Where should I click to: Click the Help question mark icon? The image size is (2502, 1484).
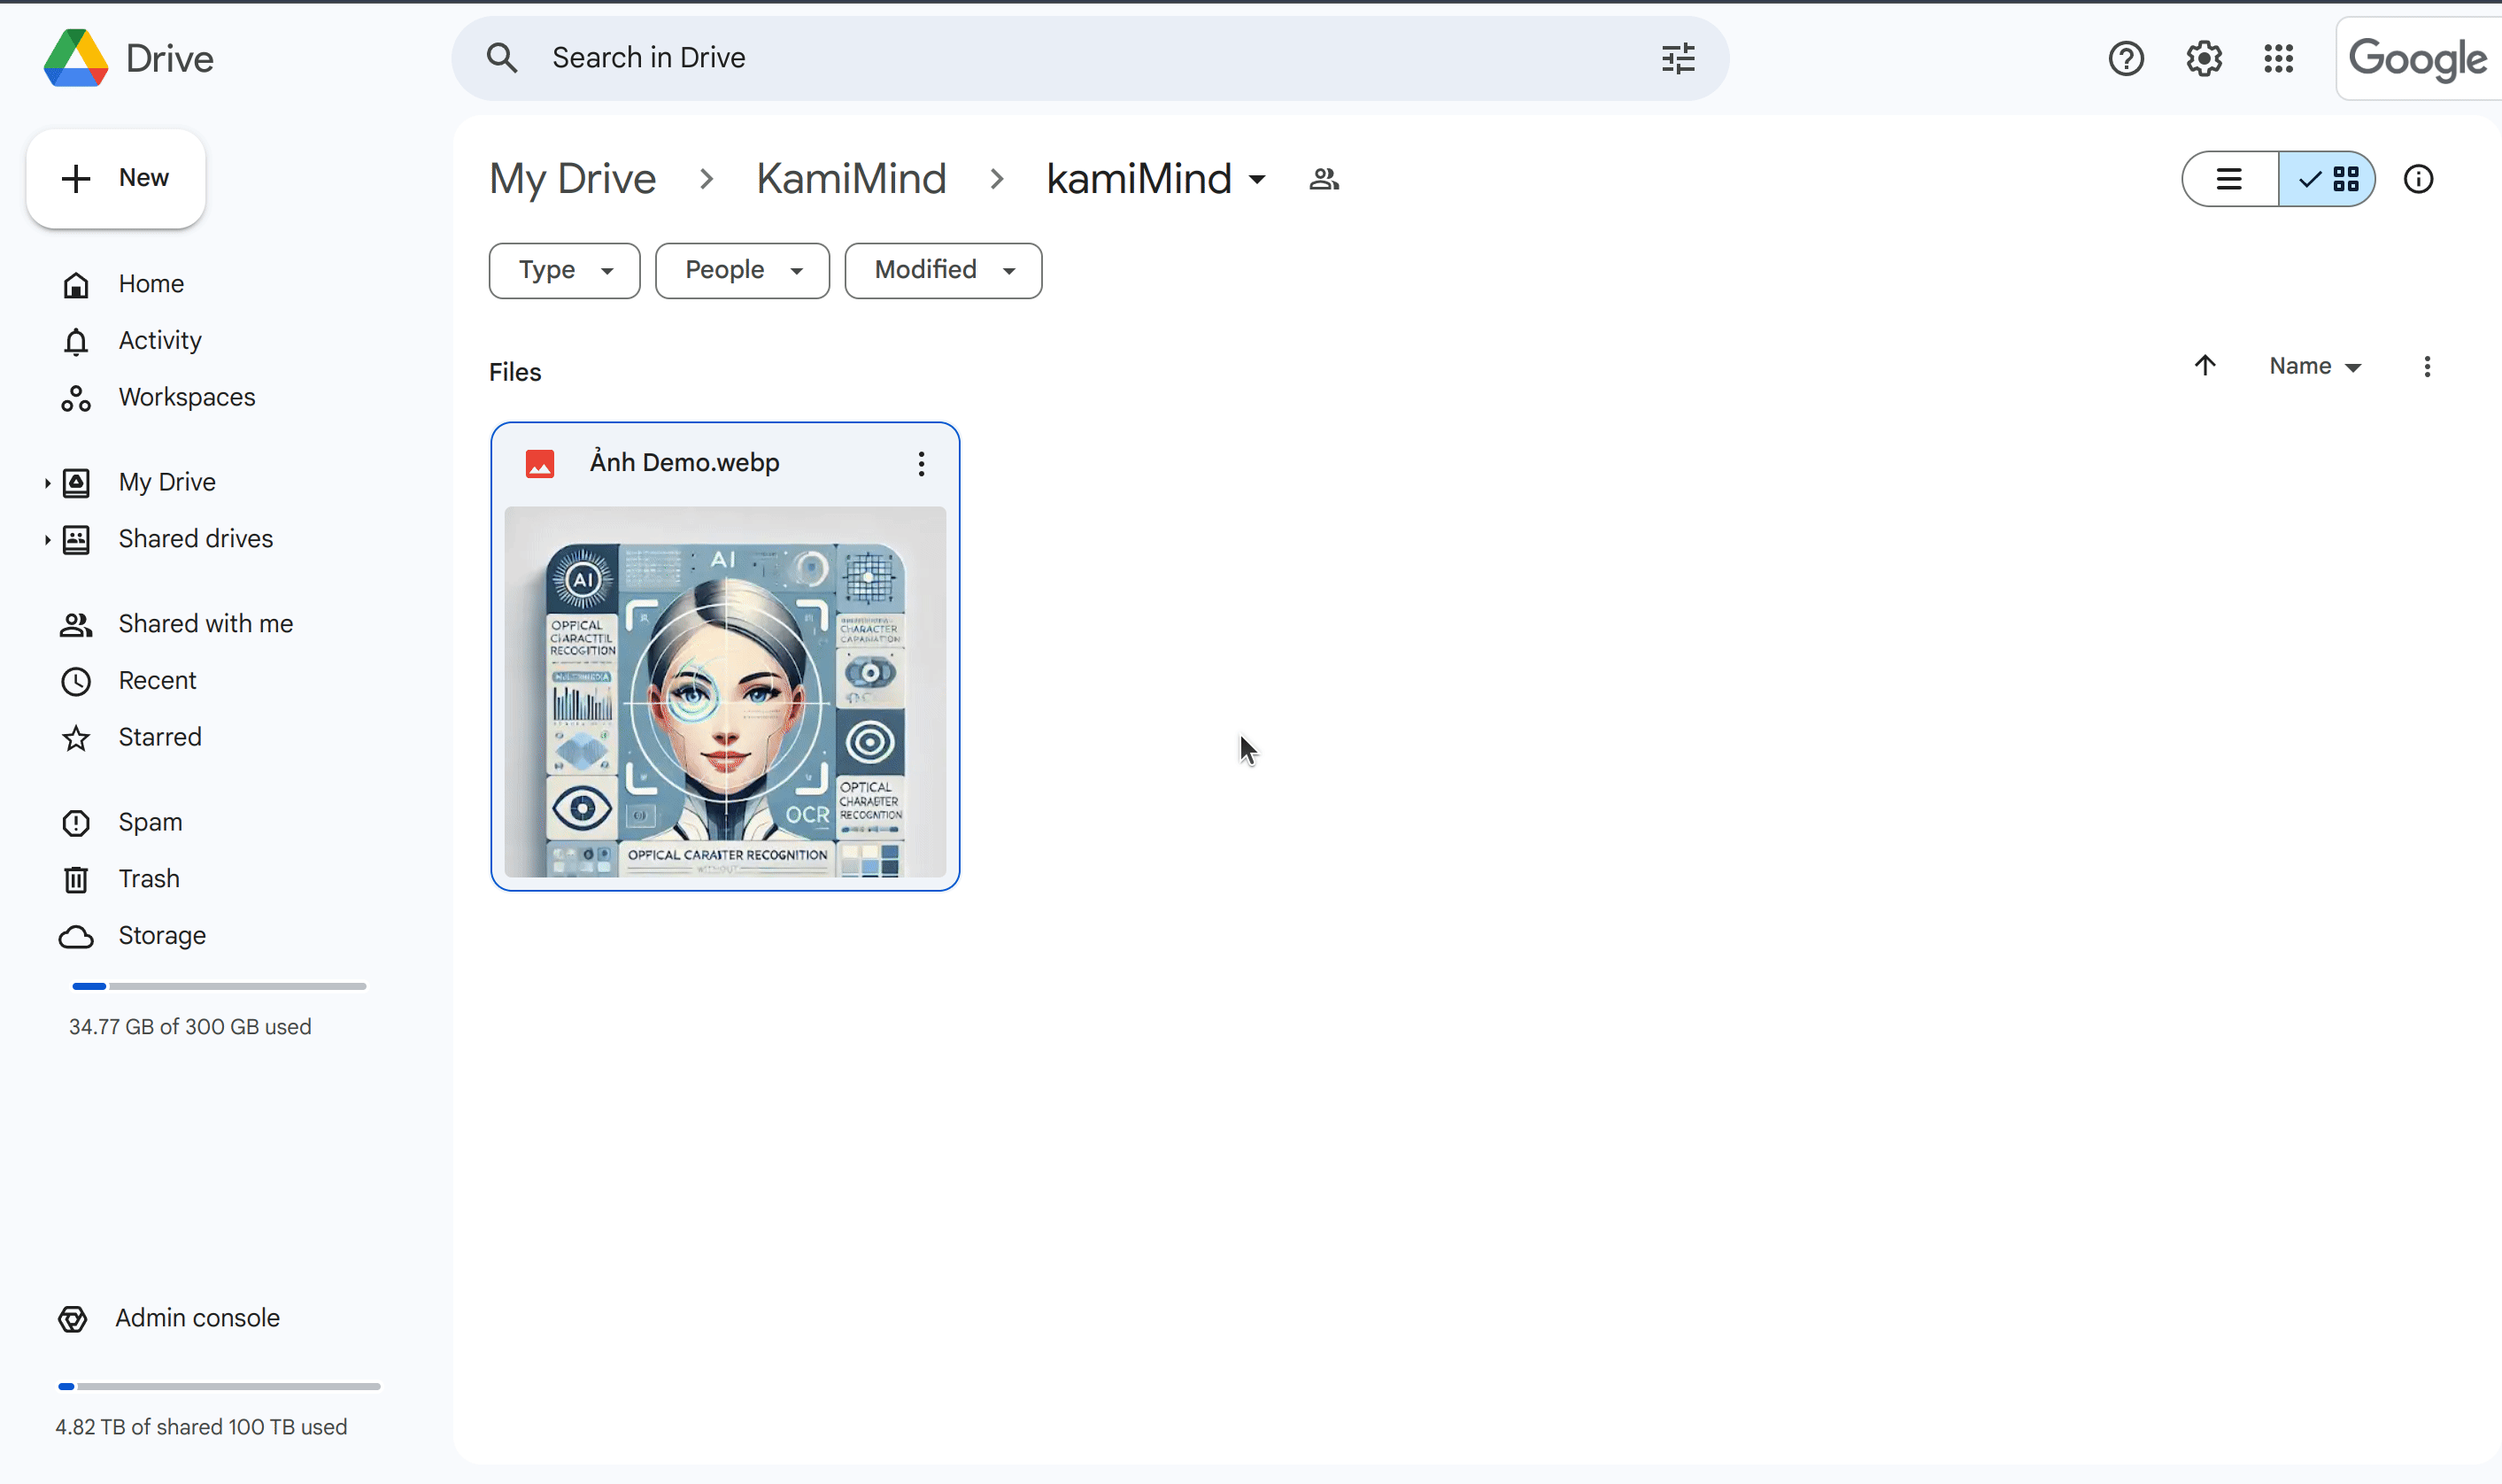click(x=2125, y=58)
